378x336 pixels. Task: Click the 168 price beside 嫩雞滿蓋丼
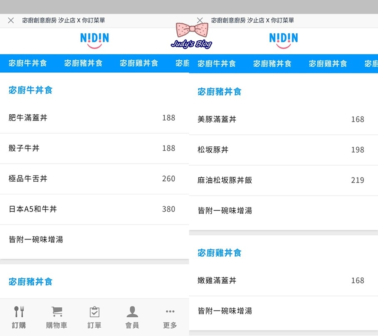point(358,280)
